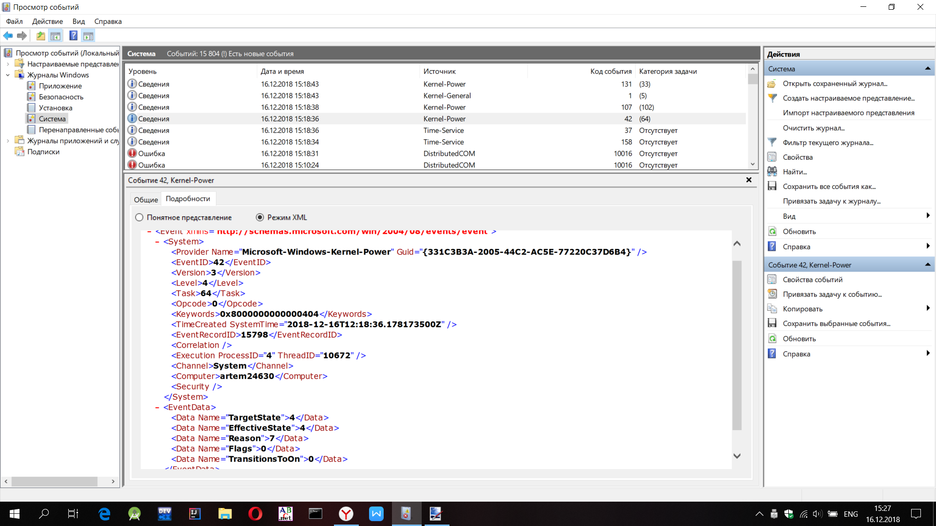Click the Filter current log funnel icon
The width and height of the screenshot is (936, 526).
(772, 143)
